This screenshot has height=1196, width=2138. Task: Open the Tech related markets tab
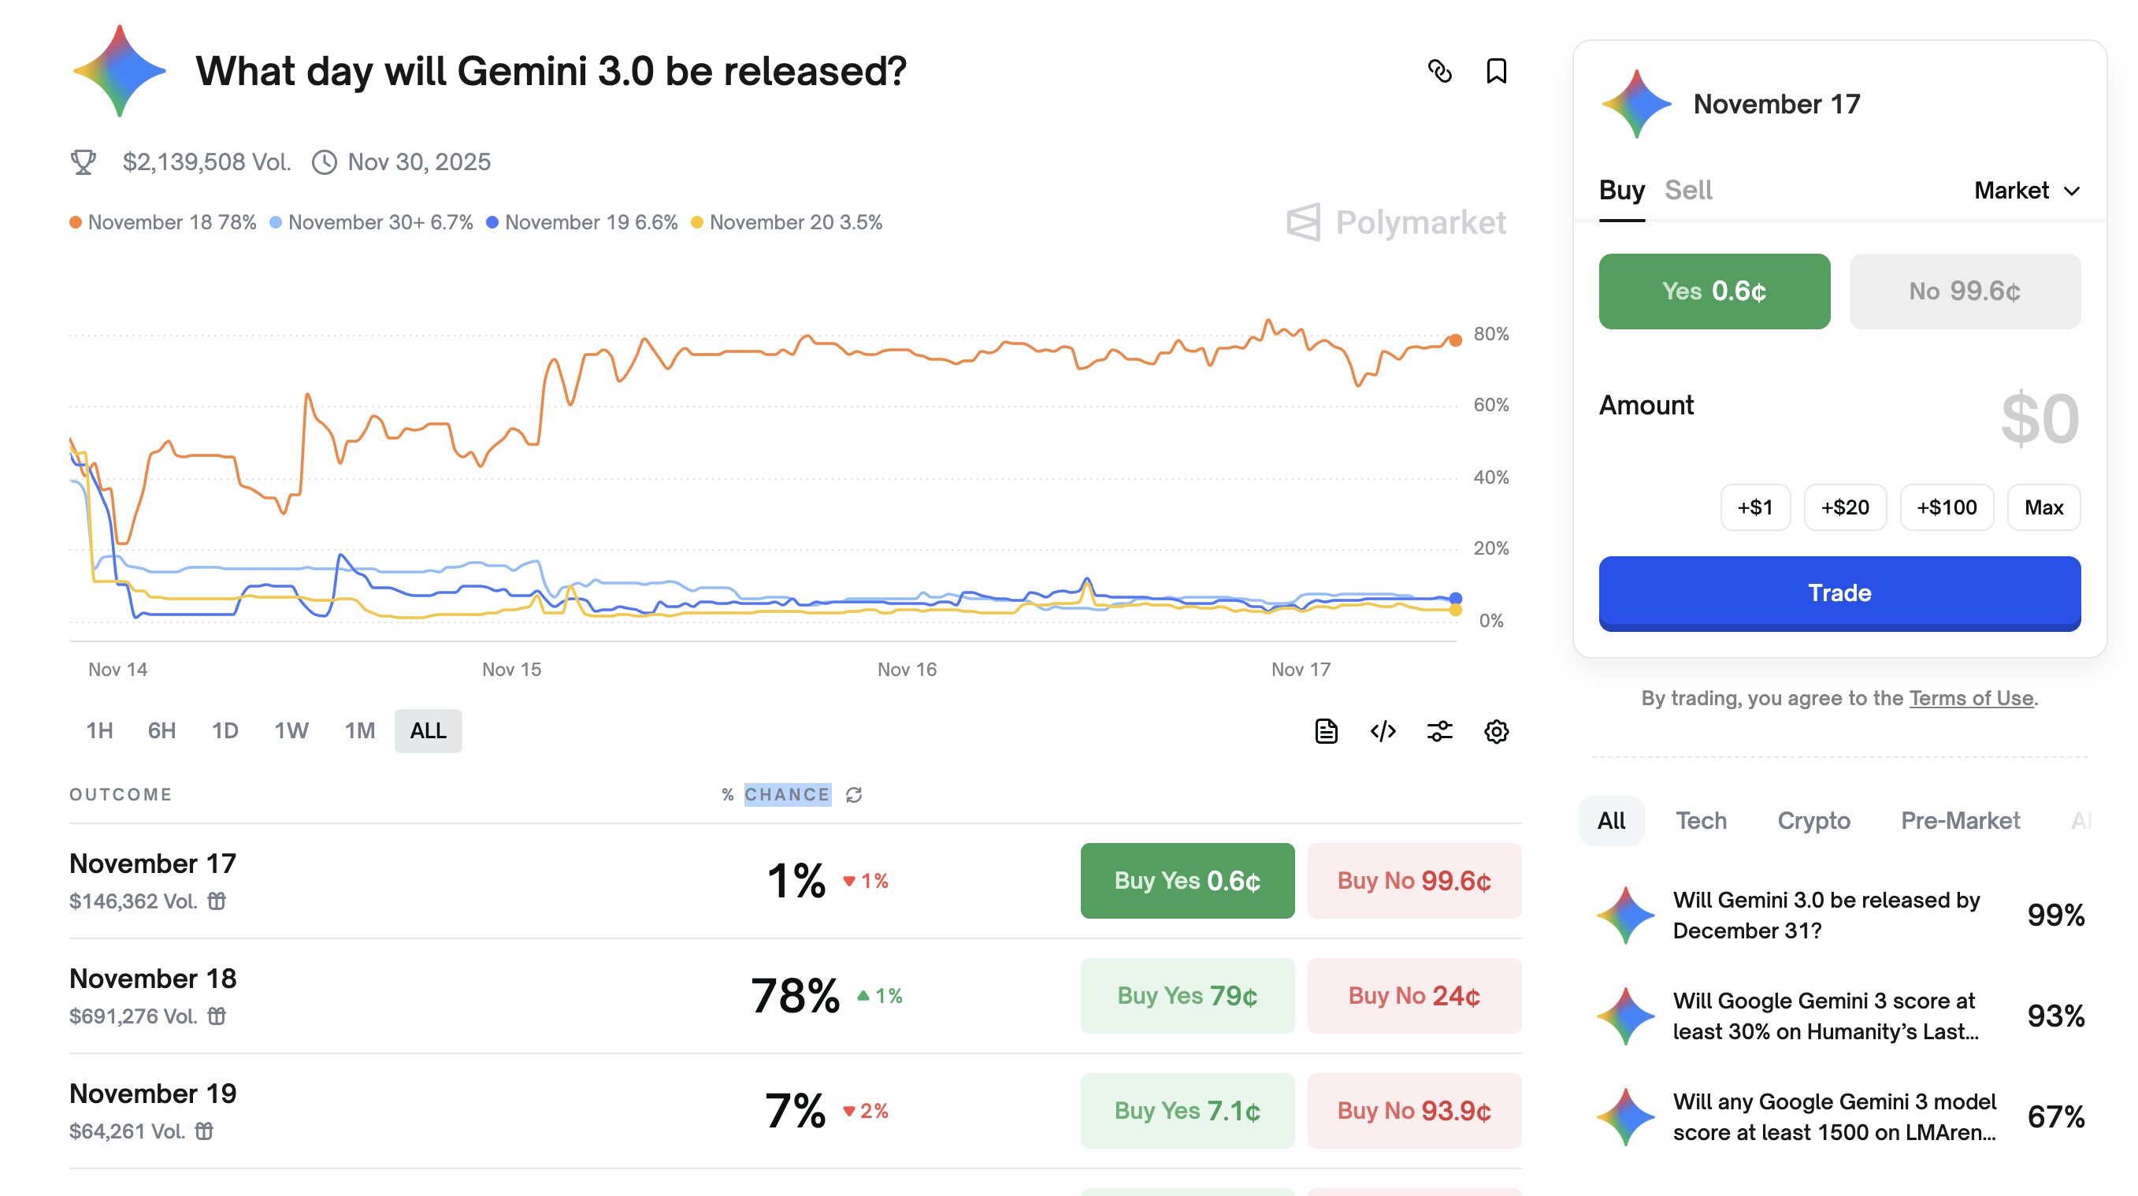(x=1701, y=821)
